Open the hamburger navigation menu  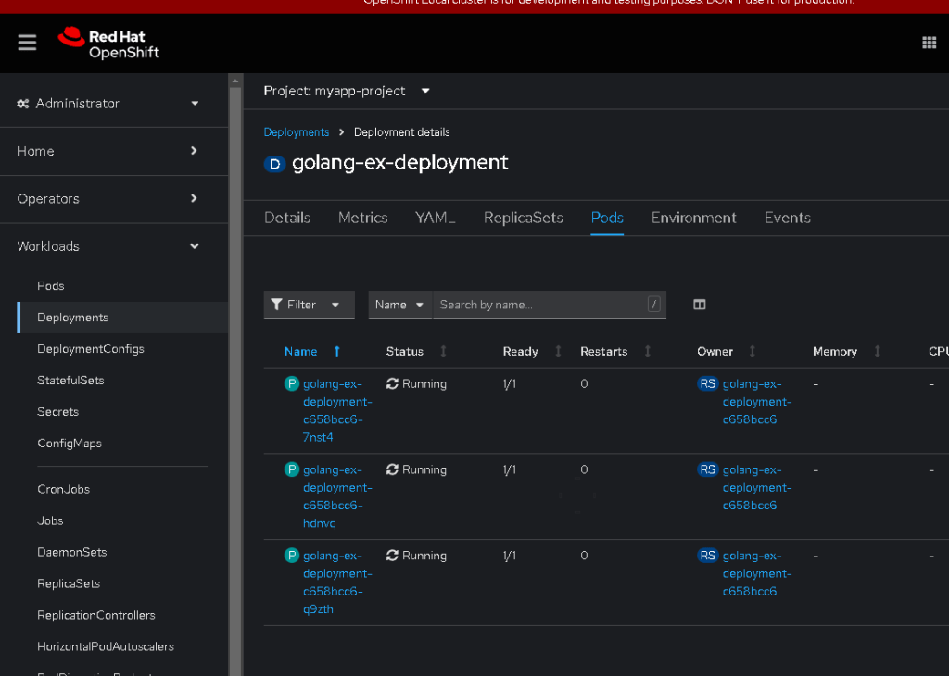click(27, 43)
